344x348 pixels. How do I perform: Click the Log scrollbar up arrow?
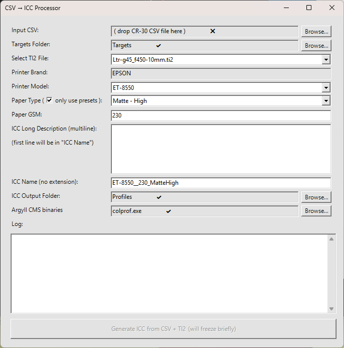click(331, 239)
